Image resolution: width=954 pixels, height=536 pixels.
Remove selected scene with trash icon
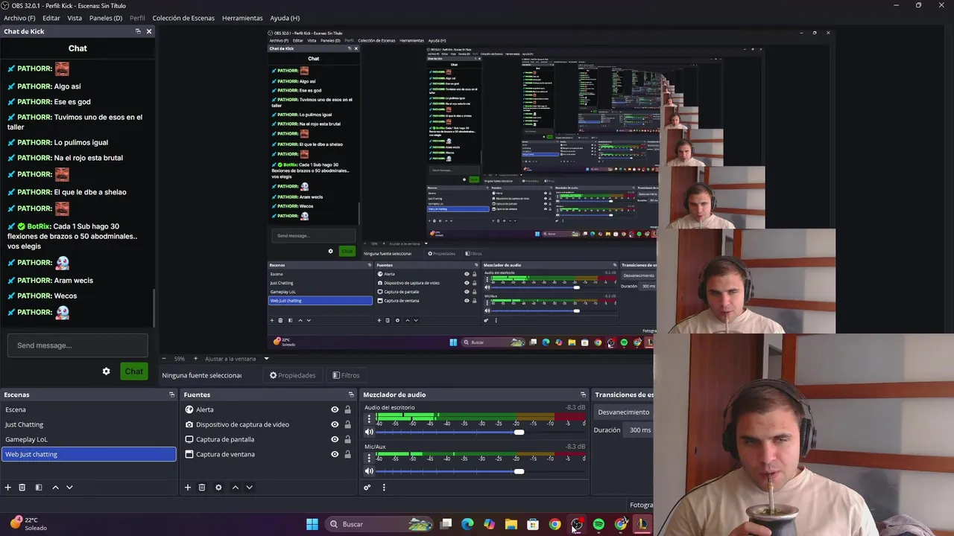(22, 488)
